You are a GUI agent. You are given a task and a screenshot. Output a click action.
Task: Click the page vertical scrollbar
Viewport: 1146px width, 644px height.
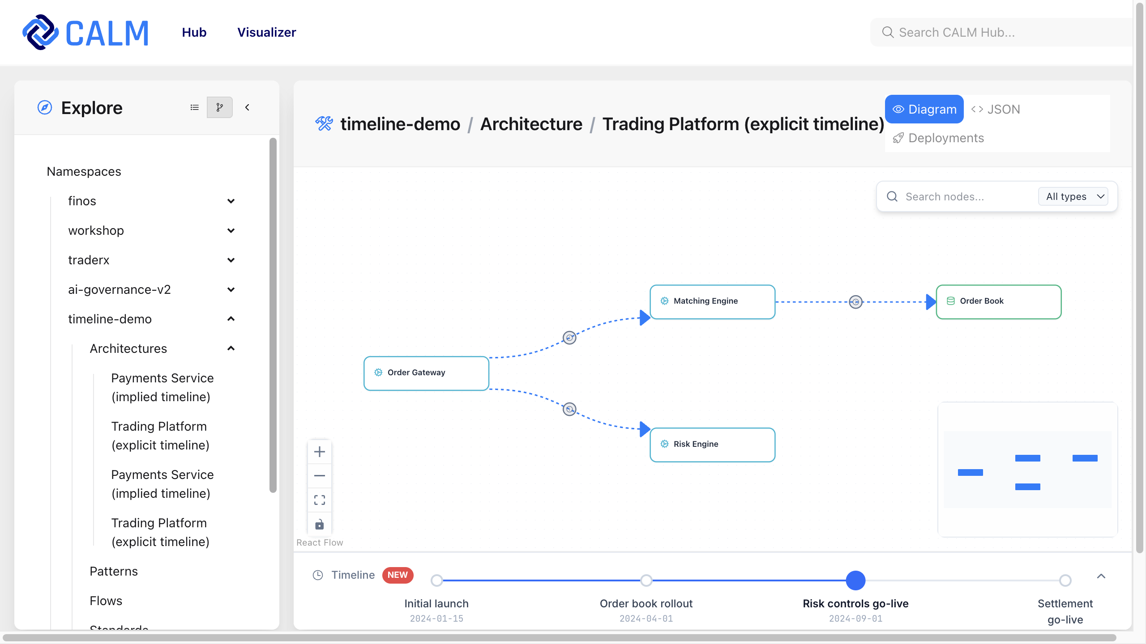click(x=1140, y=277)
